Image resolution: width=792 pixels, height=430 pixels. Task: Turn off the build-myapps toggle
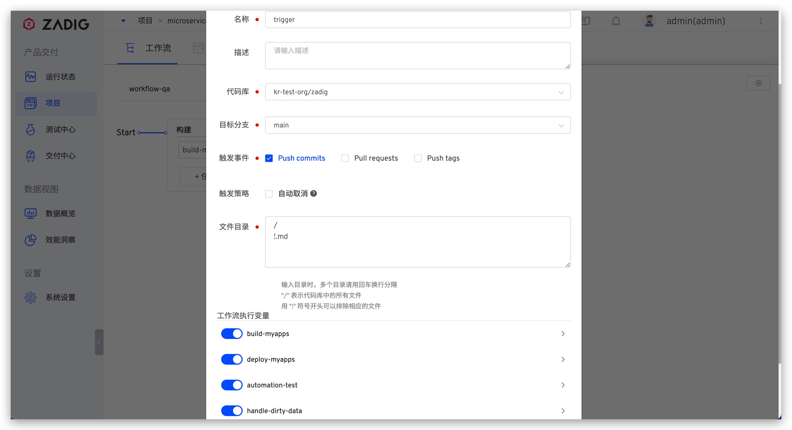tap(232, 334)
